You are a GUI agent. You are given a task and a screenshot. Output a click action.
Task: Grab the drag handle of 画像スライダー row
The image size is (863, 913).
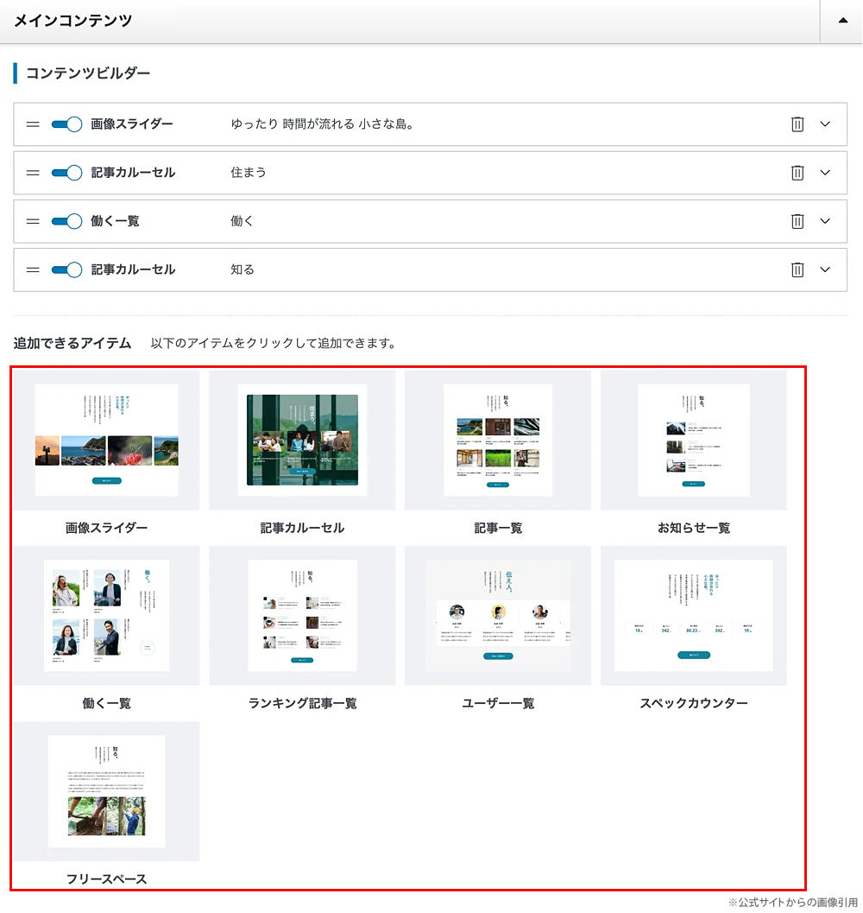click(x=33, y=124)
